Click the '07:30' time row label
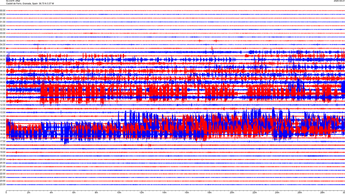This screenshot has height=194, width=345. point(3,67)
